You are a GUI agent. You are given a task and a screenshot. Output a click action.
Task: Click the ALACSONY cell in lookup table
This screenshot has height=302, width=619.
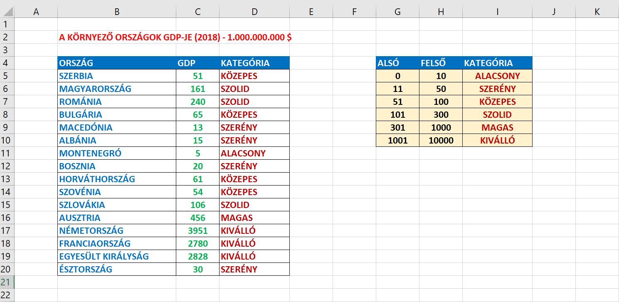coord(498,76)
